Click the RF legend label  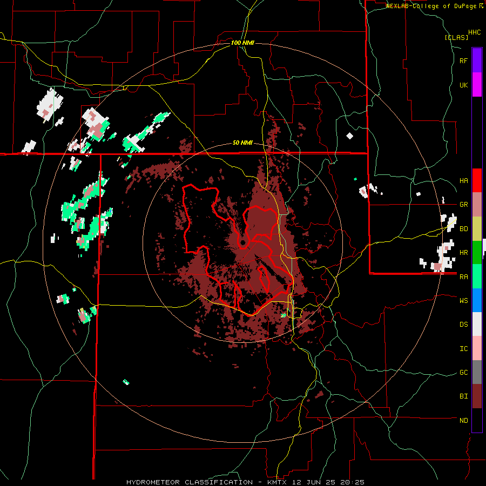(x=463, y=60)
